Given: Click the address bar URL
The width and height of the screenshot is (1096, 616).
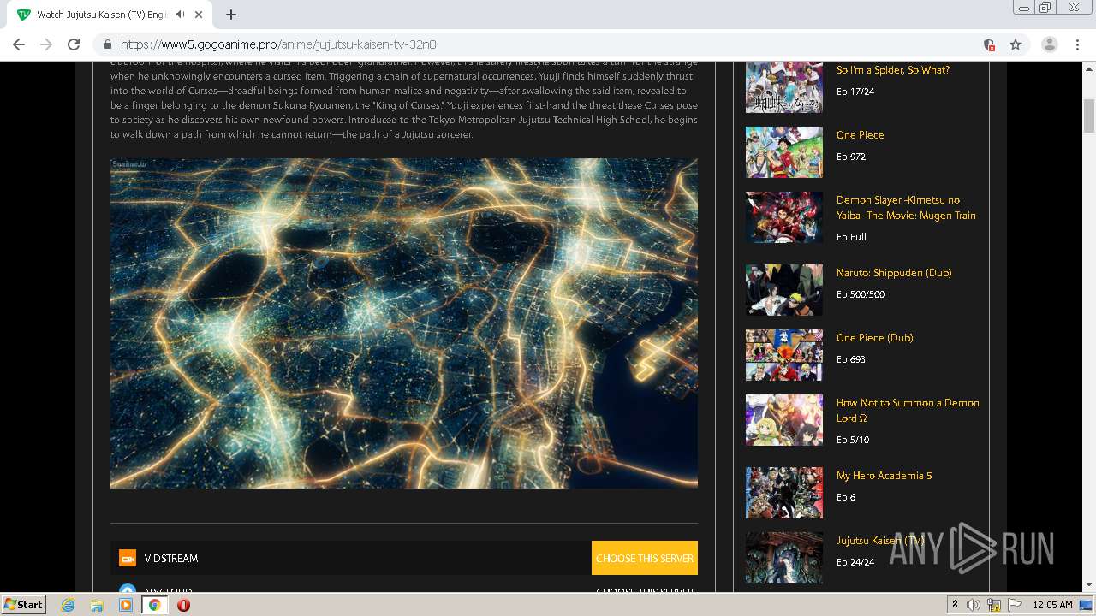Looking at the screenshot, I should (x=278, y=44).
